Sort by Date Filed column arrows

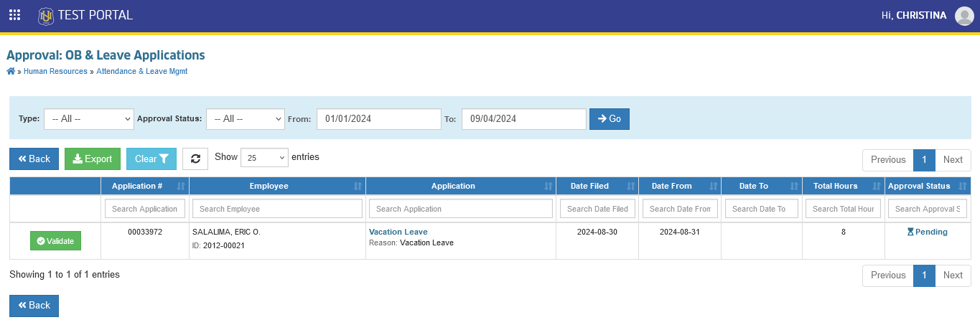pos(631,186)
